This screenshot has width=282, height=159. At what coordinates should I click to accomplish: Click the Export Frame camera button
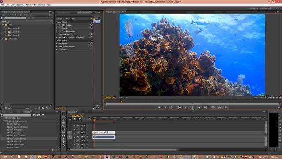[226, 107]
